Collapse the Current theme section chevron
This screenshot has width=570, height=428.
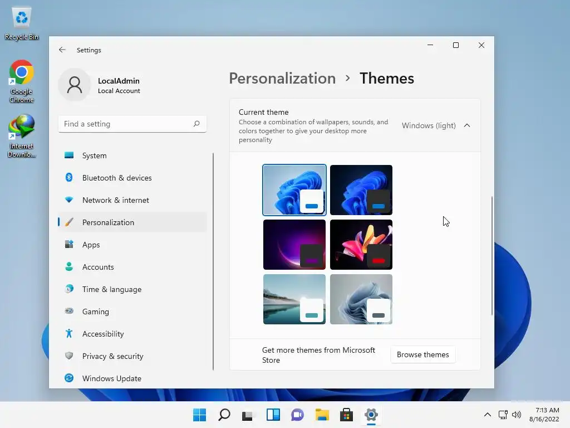(x=467, y=125)
